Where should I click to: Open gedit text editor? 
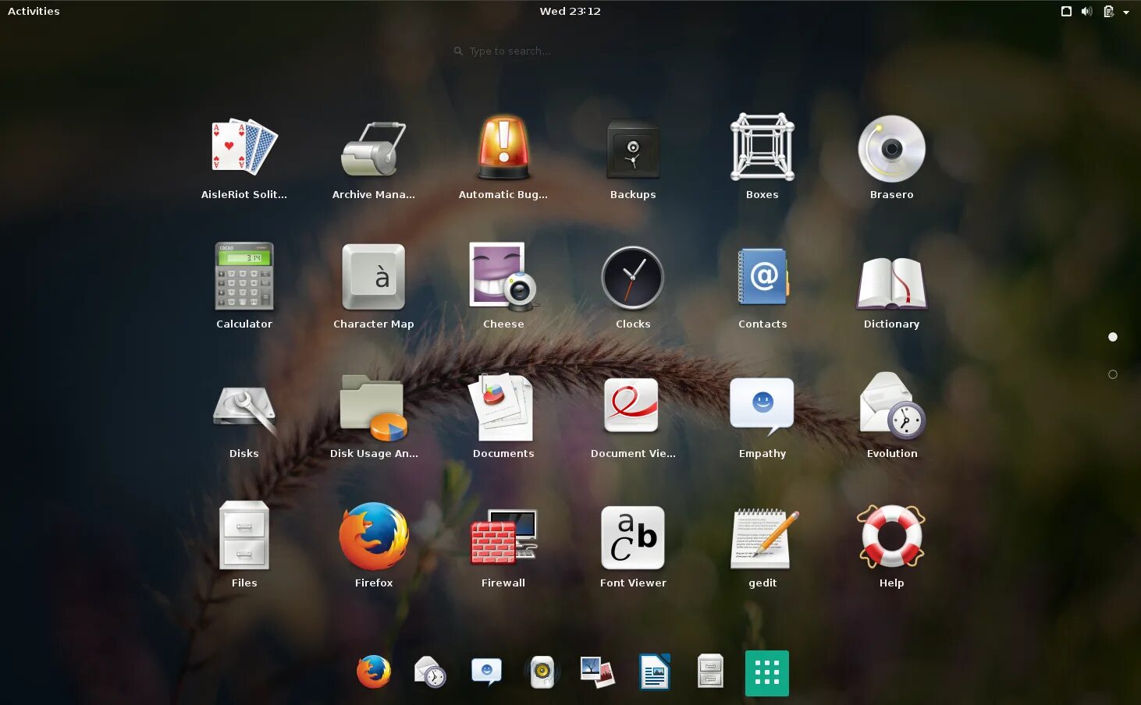click(x=764, y=538)
